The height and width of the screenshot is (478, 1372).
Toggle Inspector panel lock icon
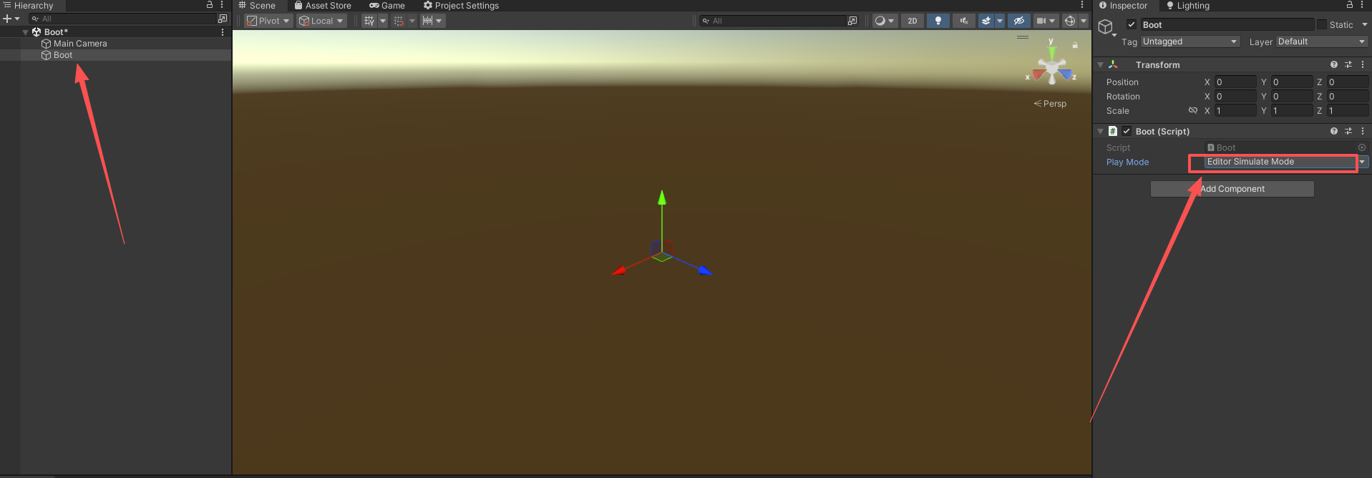1350,5
